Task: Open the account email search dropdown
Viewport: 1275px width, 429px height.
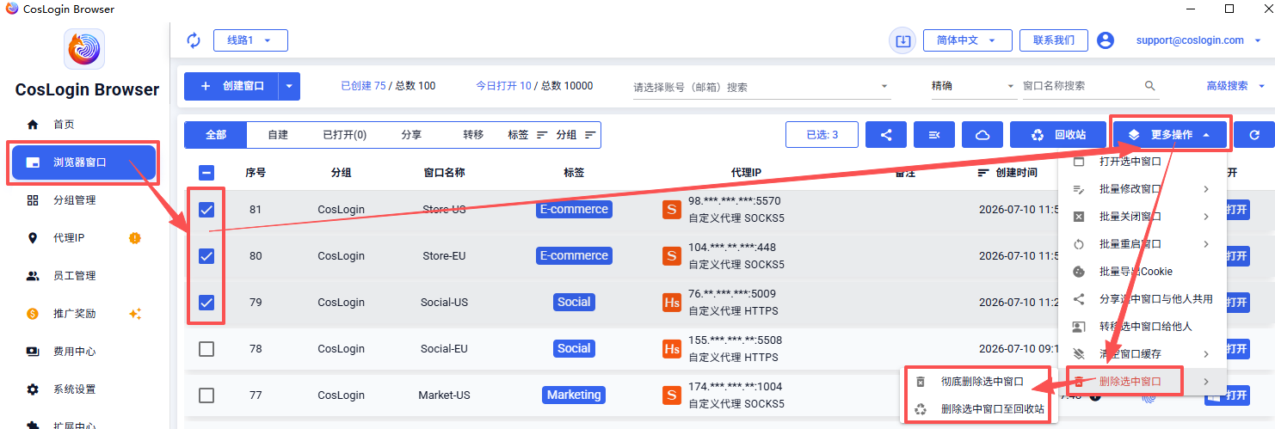Action: (x=761, y=87)
